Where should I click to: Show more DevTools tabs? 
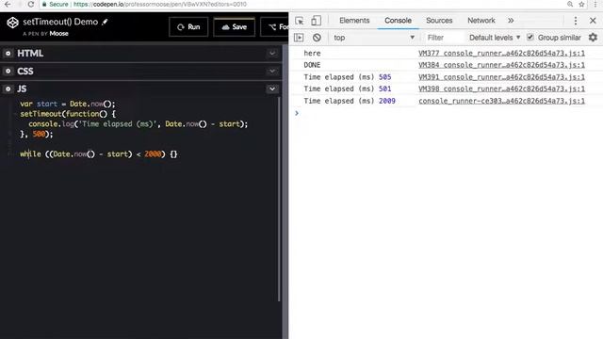pos(511,21)
